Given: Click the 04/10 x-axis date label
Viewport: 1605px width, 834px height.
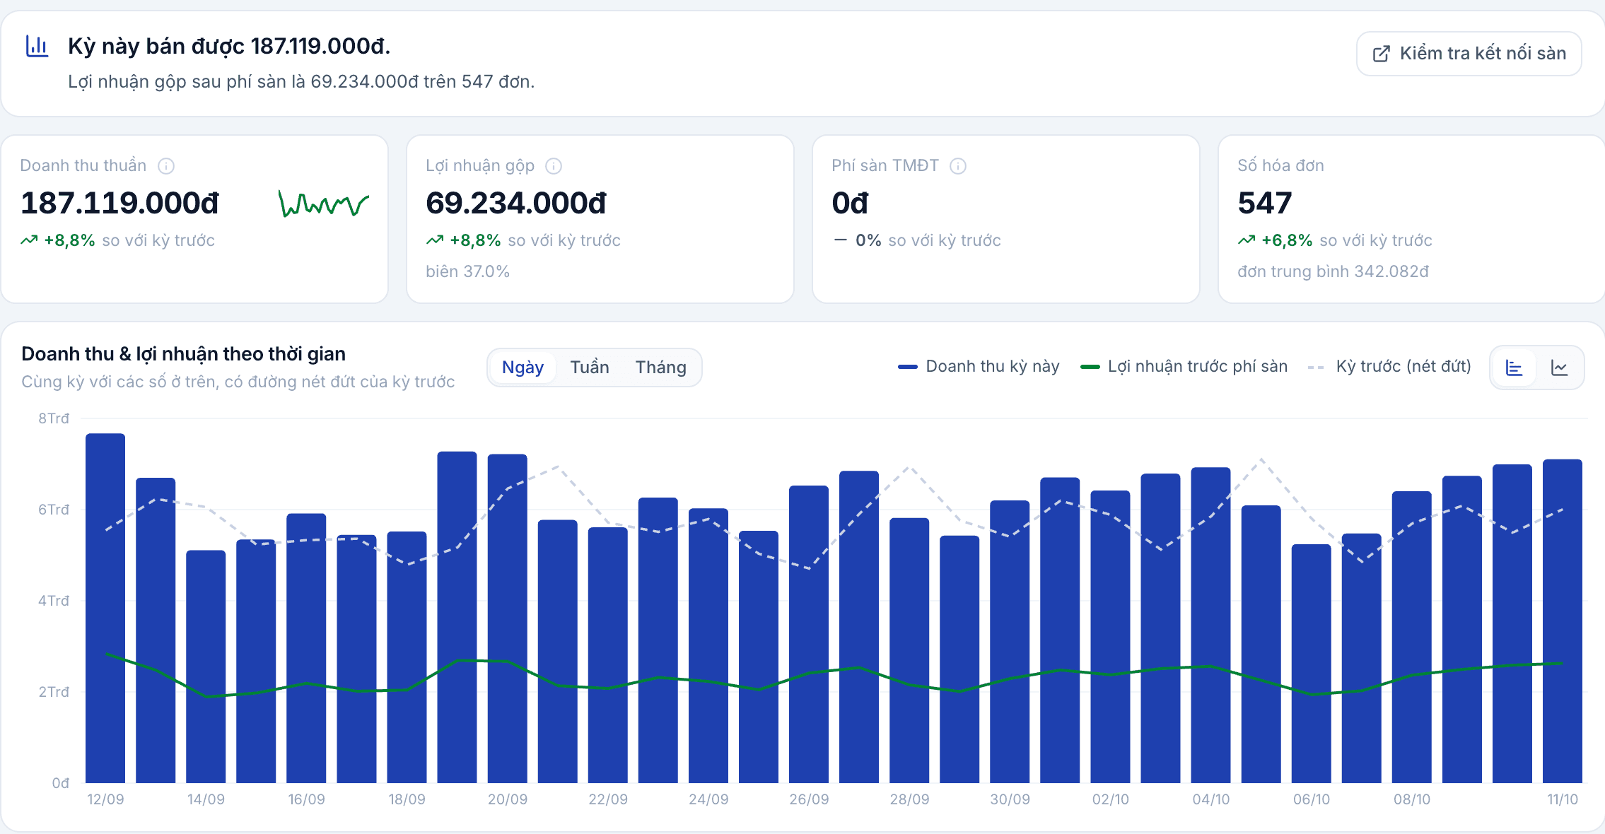Looking at the screenshot, I should pyautogui.click(x=1211, y=799).
